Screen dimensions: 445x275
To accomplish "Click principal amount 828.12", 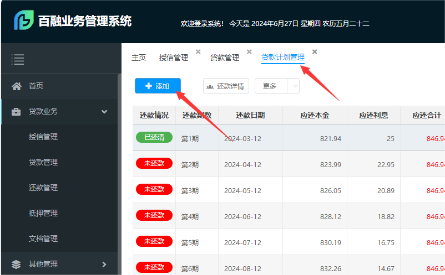I will click(x=331, y=217).
